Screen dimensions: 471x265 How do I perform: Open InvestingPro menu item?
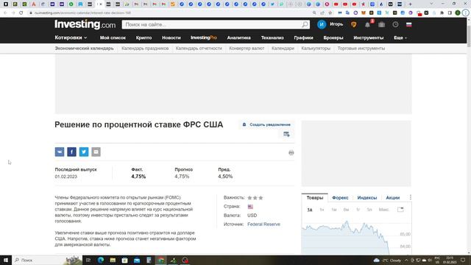coord(204,38)
